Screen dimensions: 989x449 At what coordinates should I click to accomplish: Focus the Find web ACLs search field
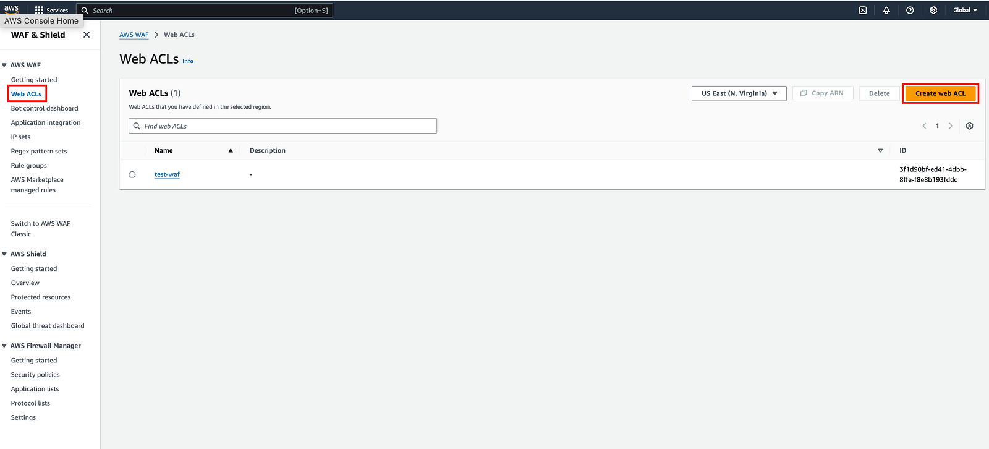(282, 126)
